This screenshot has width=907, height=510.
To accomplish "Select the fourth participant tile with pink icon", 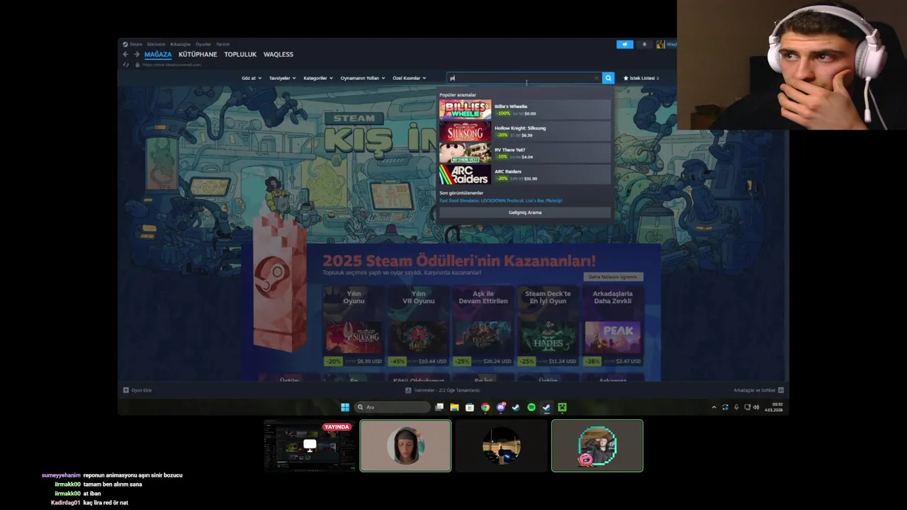I will click(x=597, y=446).
